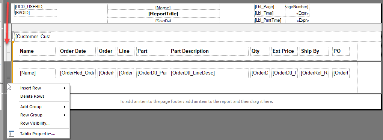The height and width of the screenshot is (140, 383).
Task: Select the [Lbl_PrintTime] label field
Action: (x=270, y=20)
